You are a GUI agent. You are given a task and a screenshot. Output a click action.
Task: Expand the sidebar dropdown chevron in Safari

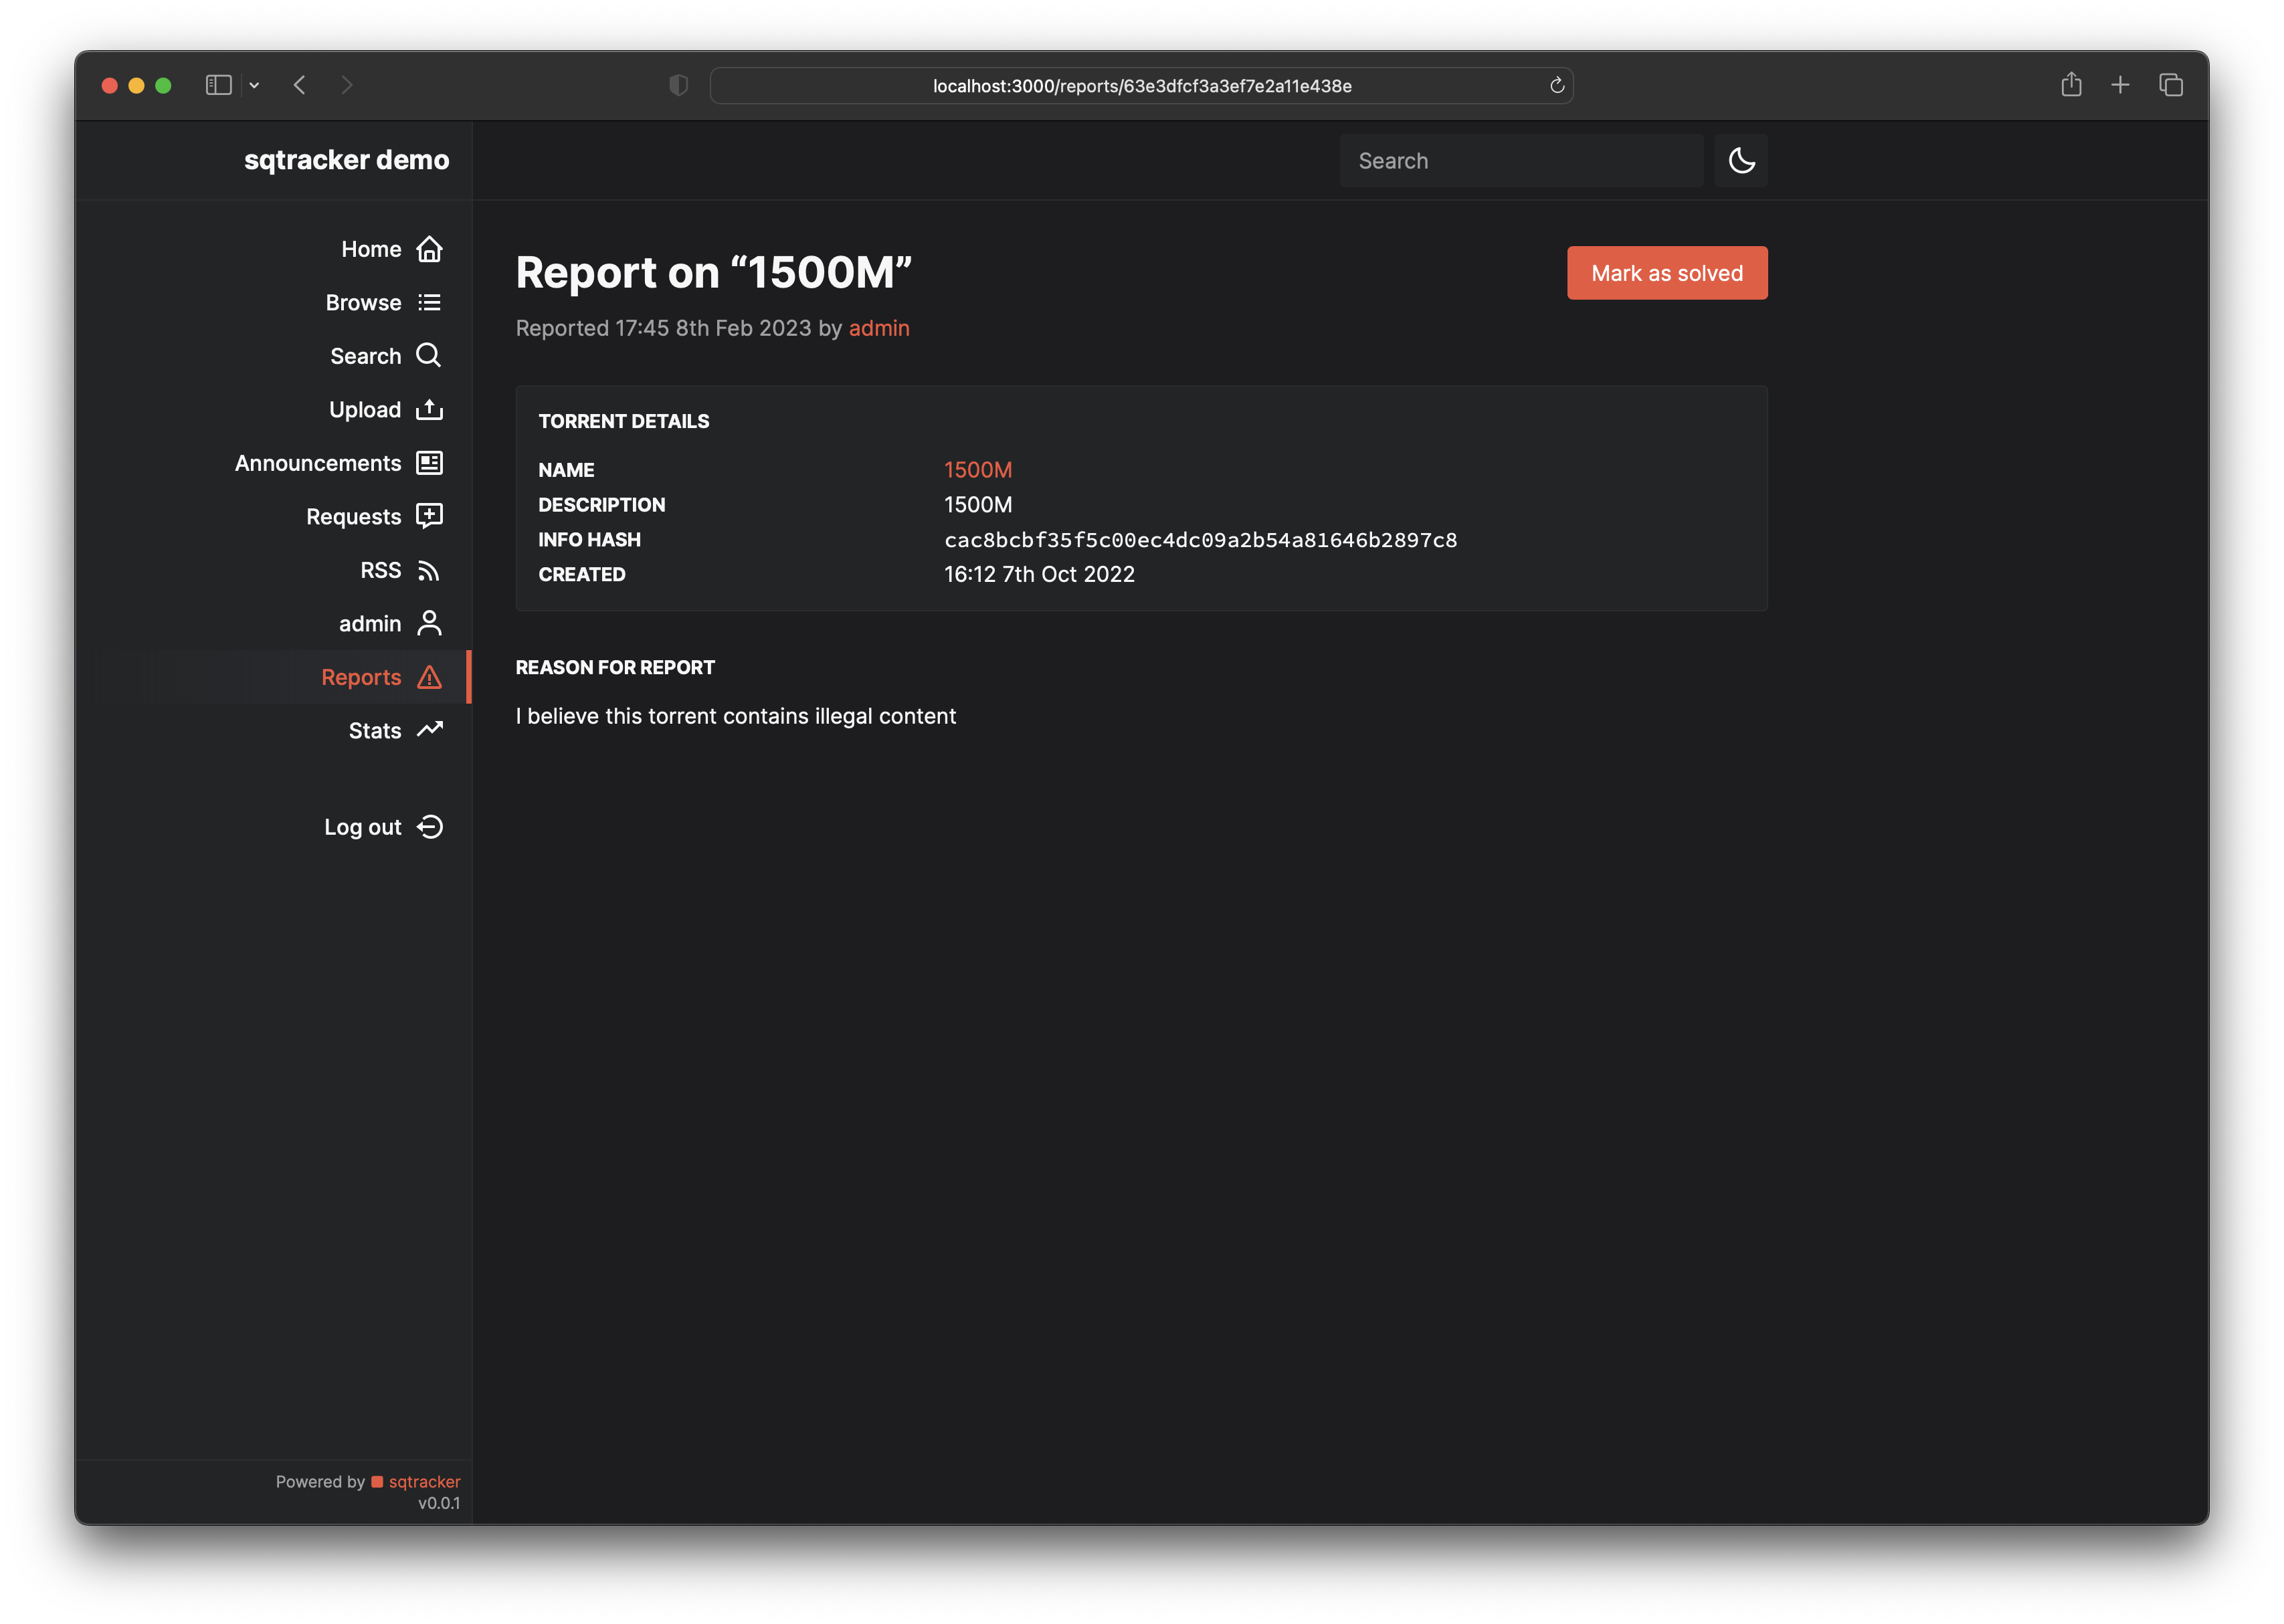pos(254,86)
